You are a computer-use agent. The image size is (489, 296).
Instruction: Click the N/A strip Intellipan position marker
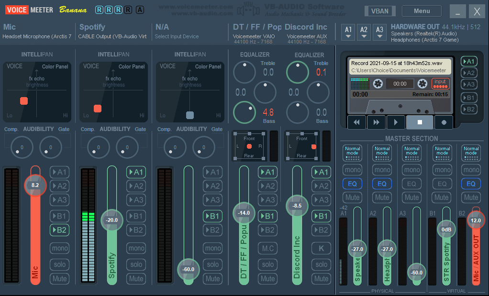[x=190, y=115]
